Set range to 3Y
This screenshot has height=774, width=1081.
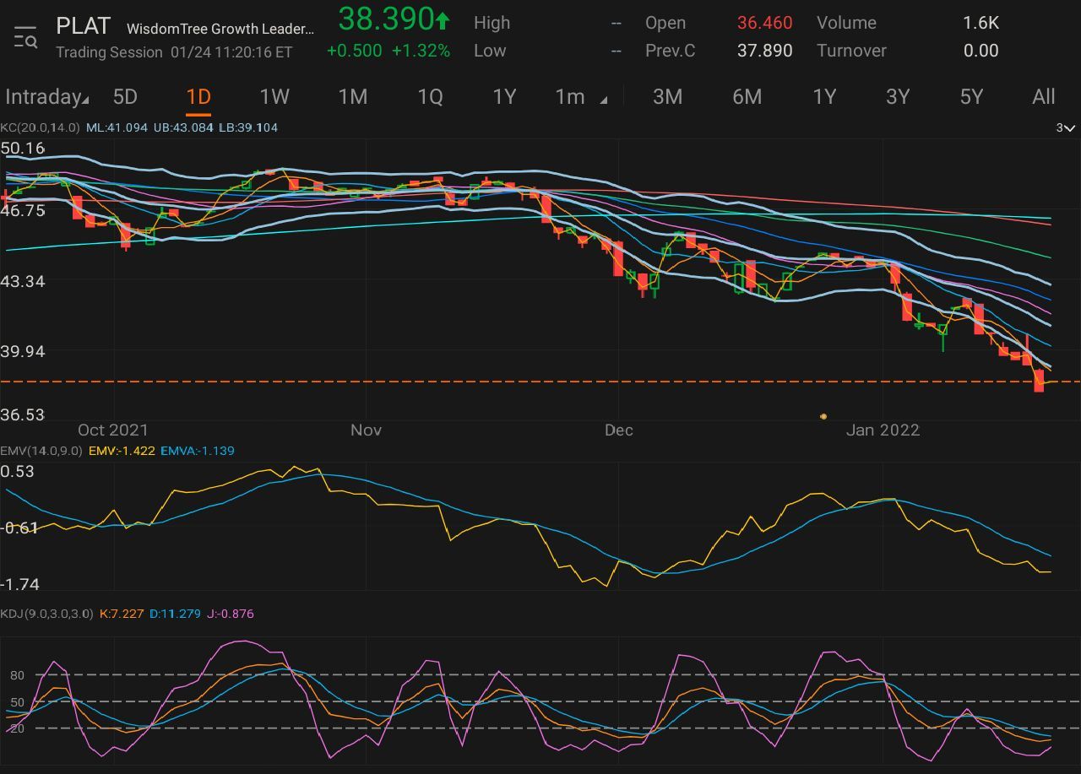point(898,97)
